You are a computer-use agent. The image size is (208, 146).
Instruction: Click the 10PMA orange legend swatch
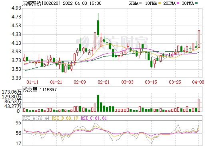pos(159,3)
